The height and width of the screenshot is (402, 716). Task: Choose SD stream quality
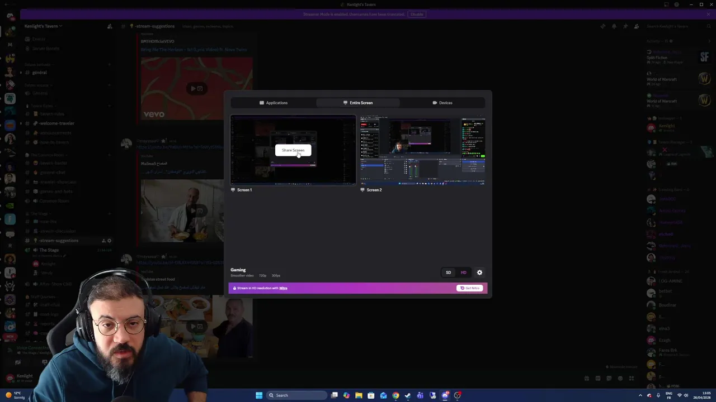(448, 272)
